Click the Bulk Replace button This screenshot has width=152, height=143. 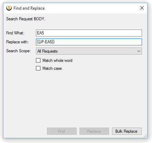(127, 131)
